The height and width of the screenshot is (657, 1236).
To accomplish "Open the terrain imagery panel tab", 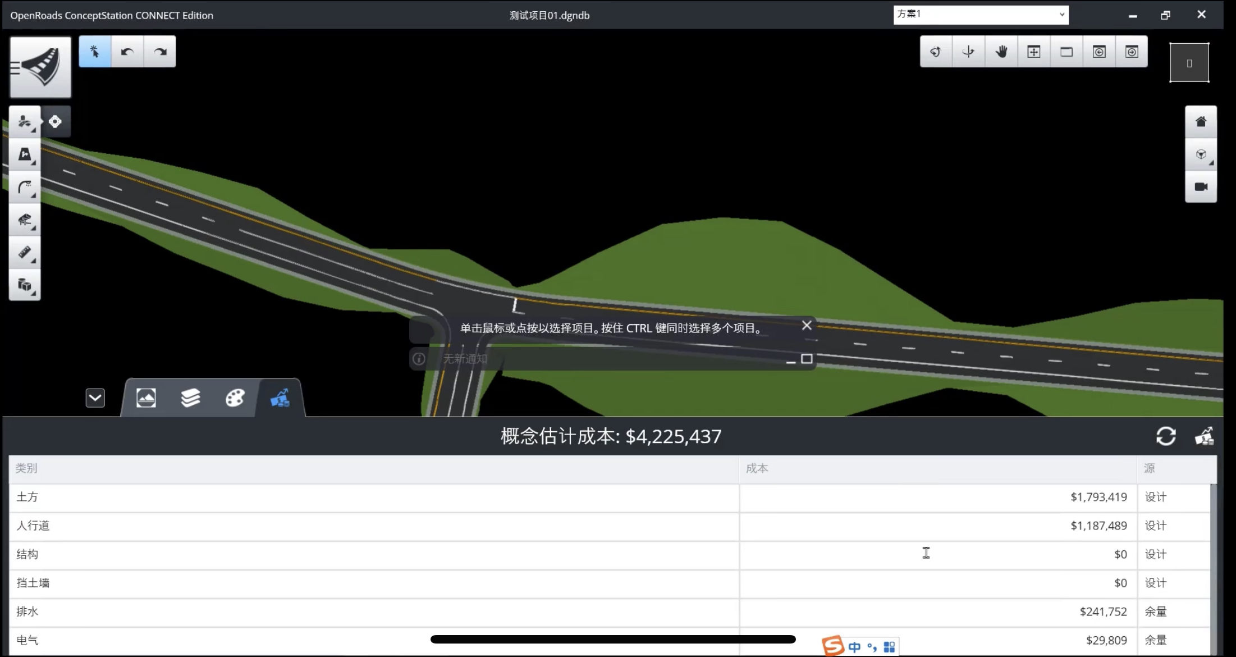I will click(146, 398).
